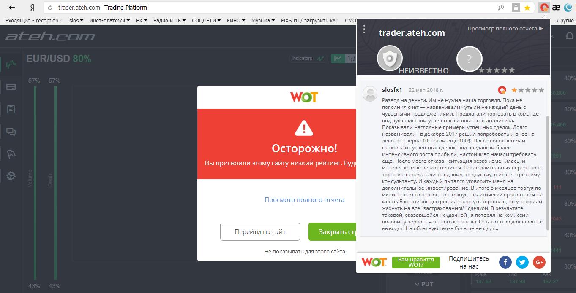Click the WOT logo in warning dialog
The width and height of the screenshot is (576, 293).
click(304, 97)
